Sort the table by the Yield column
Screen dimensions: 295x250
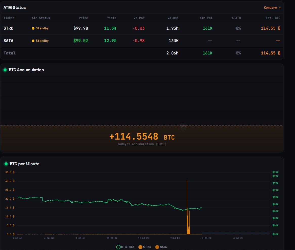coord(112,18)
